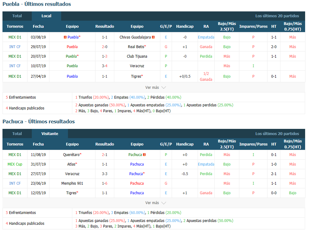Click Puebla in the 20/07/19 row
This screenshot has width=311, height=230.
tap(71, 56)
